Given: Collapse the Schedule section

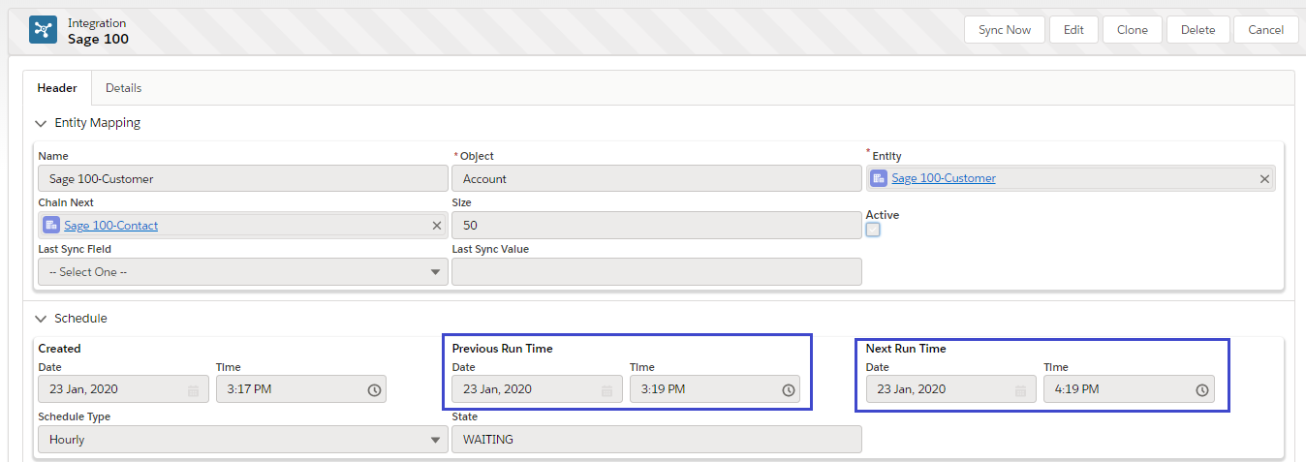Looking at the screenshot, I should [41, 319].
